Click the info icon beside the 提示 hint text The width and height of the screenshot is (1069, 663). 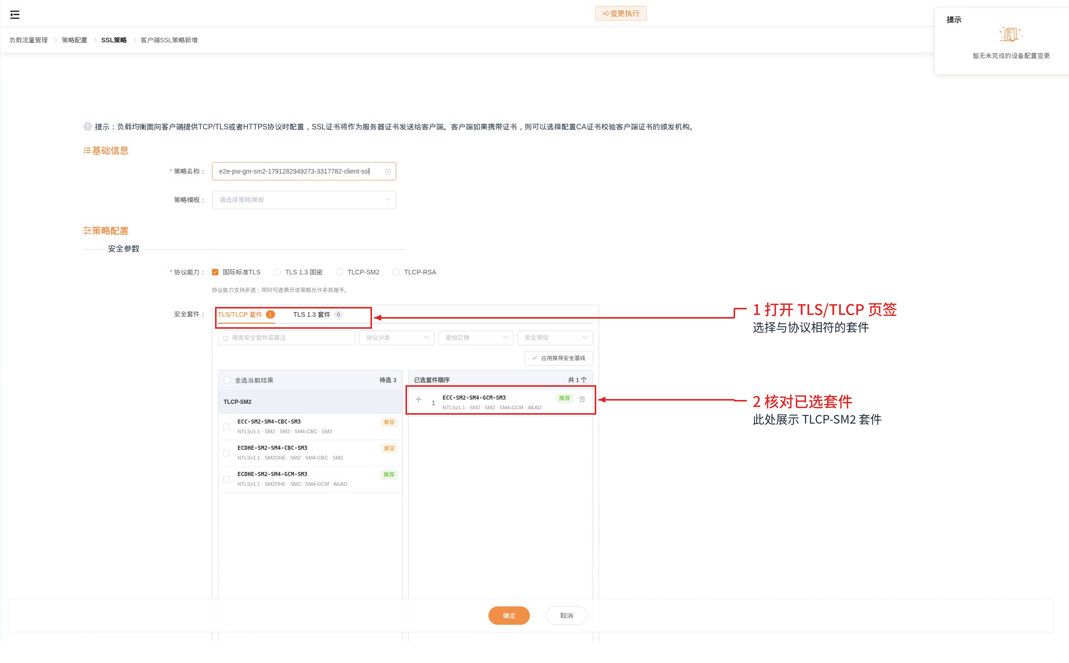(87, 127)
